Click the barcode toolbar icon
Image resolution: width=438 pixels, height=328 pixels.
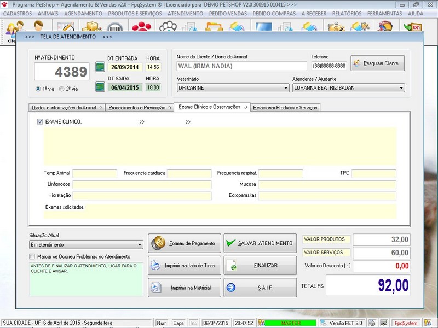tap(115, 26)
